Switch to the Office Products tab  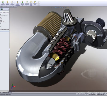tap(14, 7)
